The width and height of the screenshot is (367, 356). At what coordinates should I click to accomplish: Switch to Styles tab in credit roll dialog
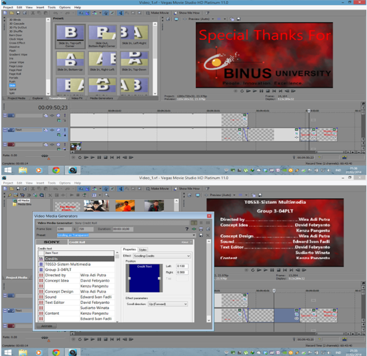[x=142, y=250]
